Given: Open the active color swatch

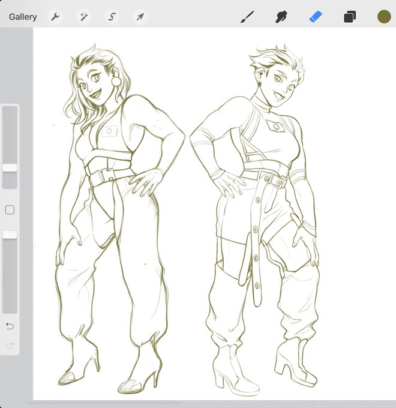Looking at the screenshot, I should [384, 17].
